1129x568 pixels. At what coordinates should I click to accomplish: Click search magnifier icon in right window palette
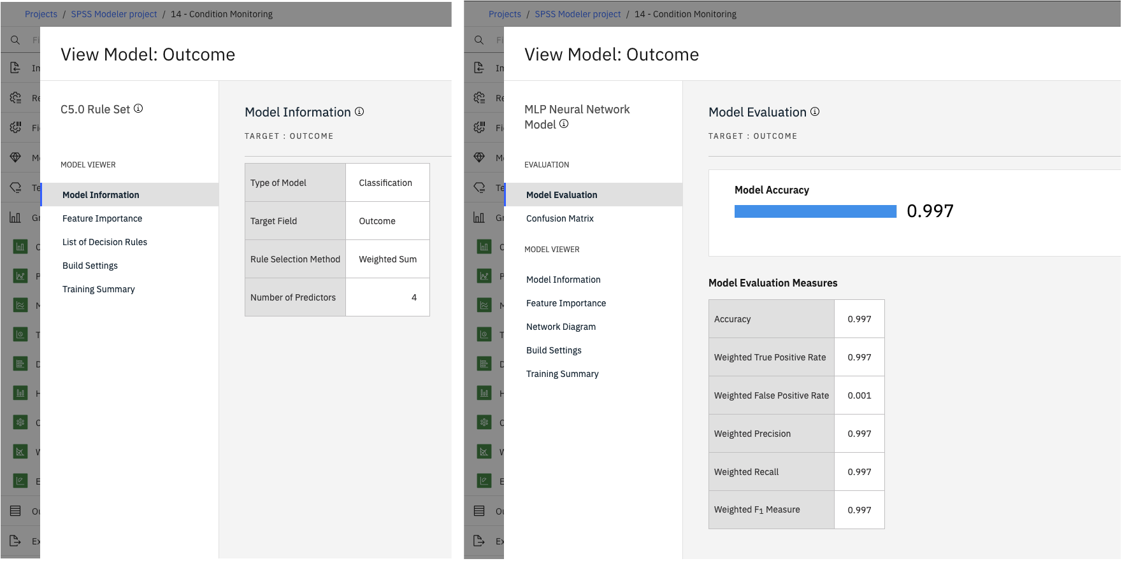coord(479,40)
